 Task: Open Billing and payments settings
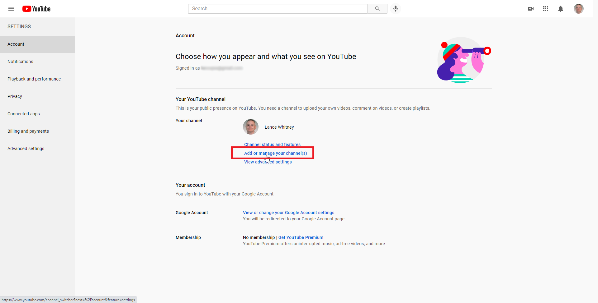[x=37, y=131]
